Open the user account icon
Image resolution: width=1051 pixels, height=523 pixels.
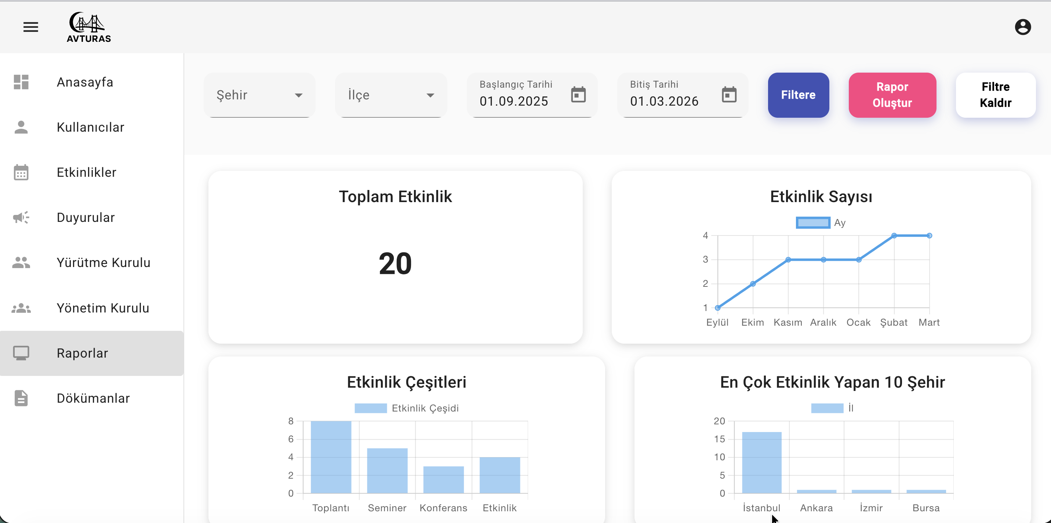[x=1022, y=26]
